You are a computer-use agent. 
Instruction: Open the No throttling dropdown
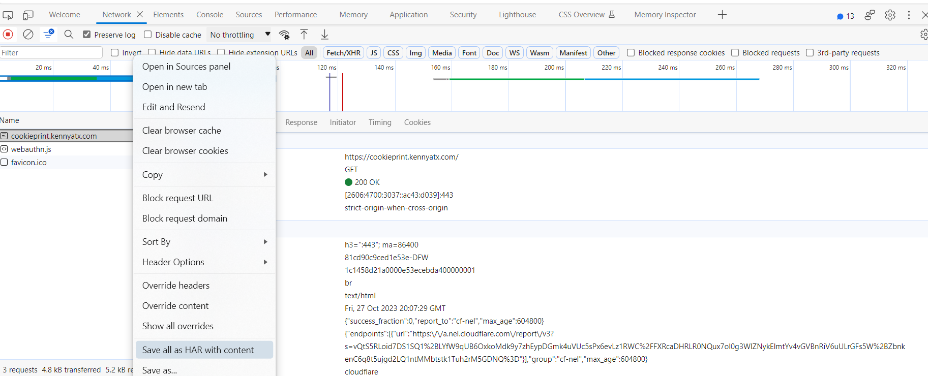coord(240,35)
